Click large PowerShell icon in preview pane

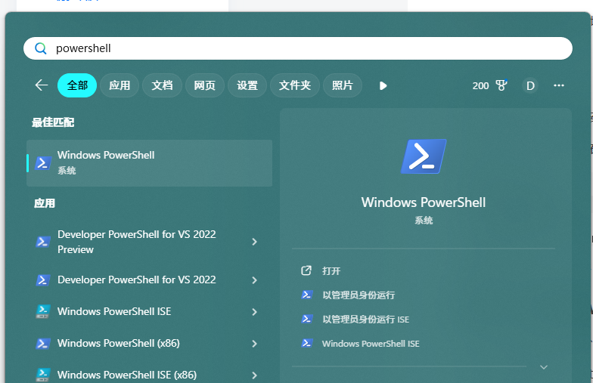click(424, 156)
